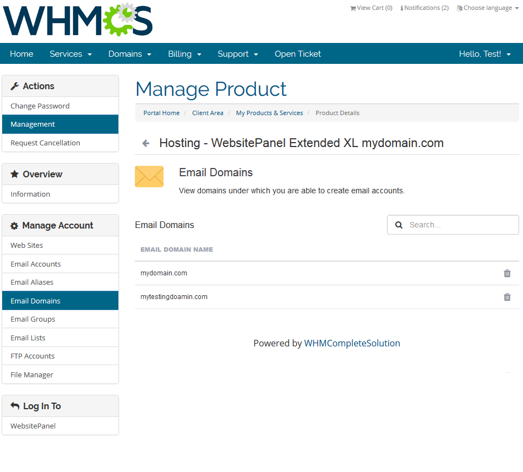Open Notifications (2)

coord(424,8)
